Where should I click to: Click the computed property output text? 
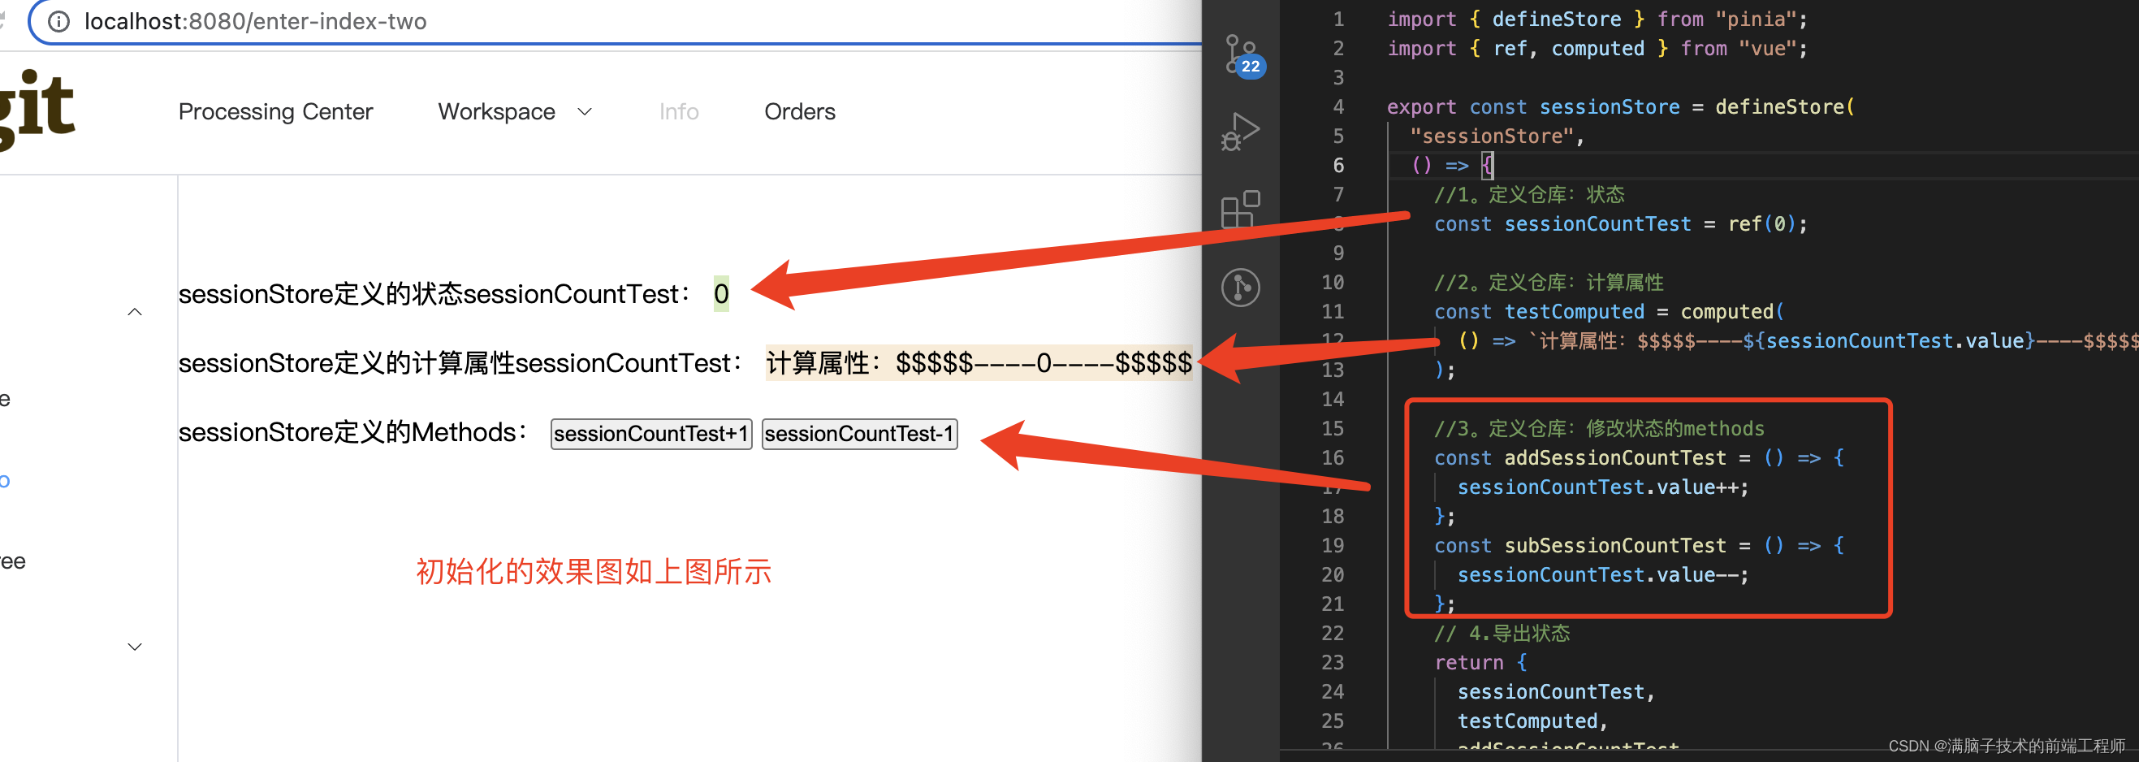979,362
